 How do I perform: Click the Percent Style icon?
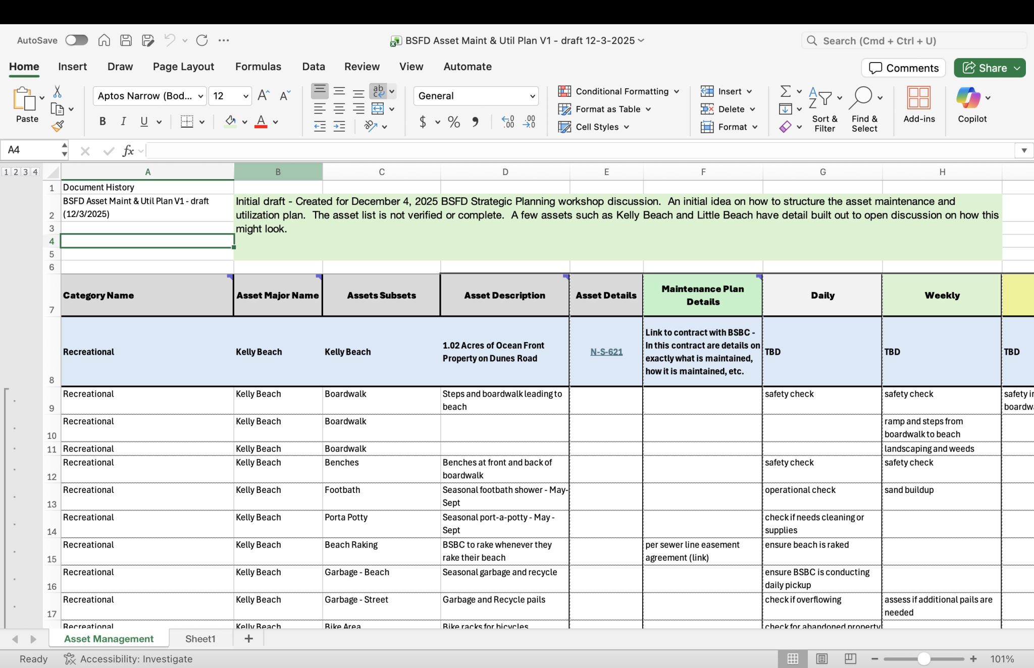tap(453, 122)
